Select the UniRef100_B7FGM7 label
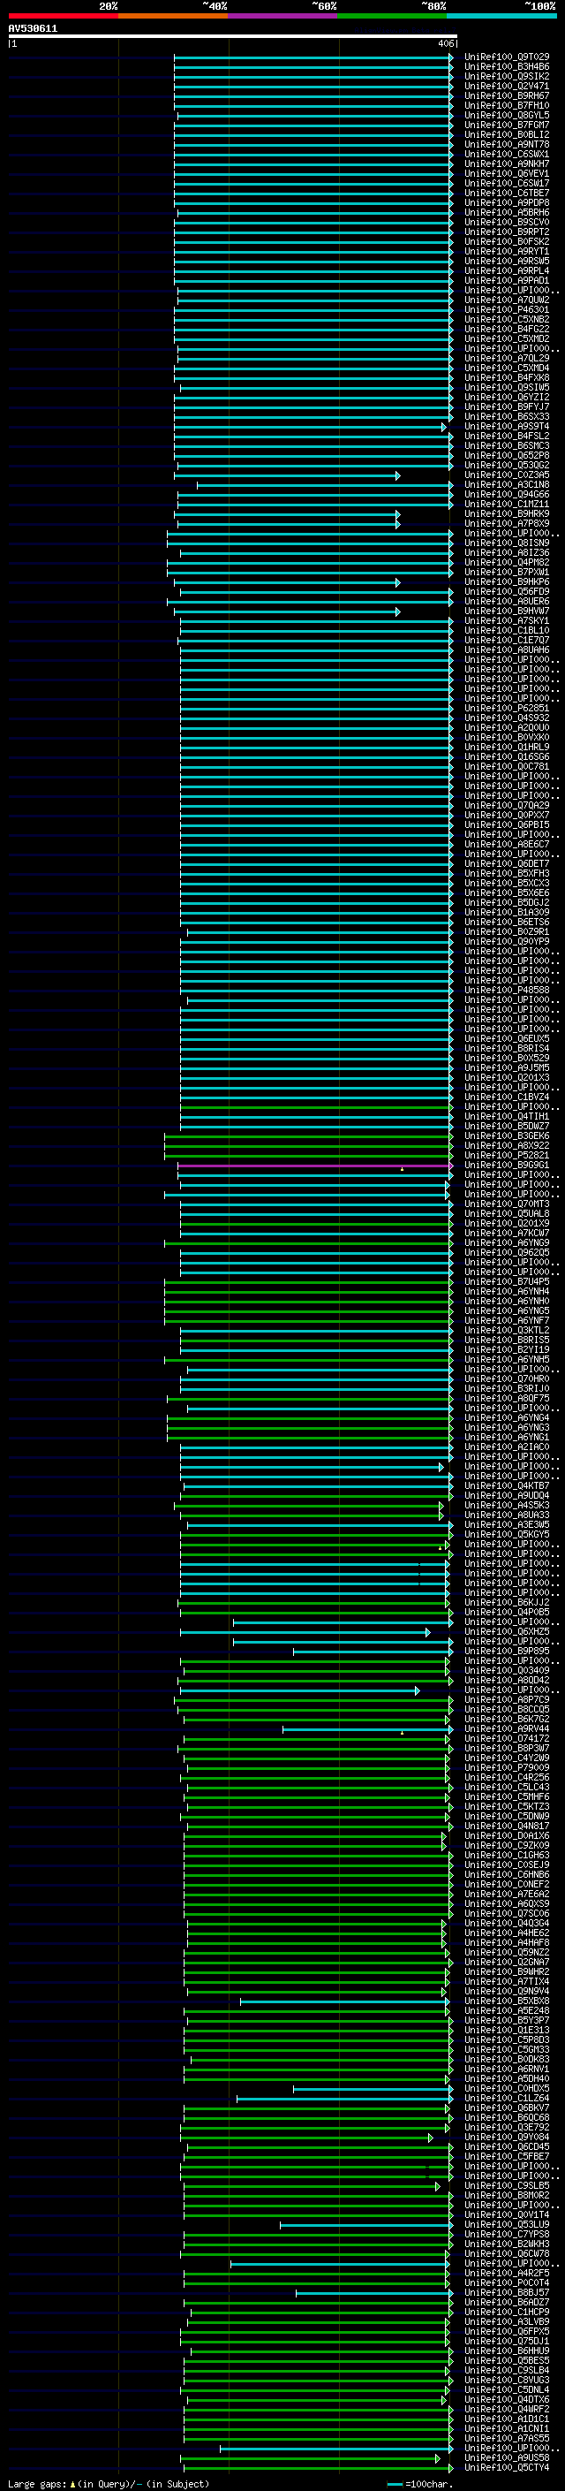565x2491 pixels. pyautogui.click(x=507, y=125)
